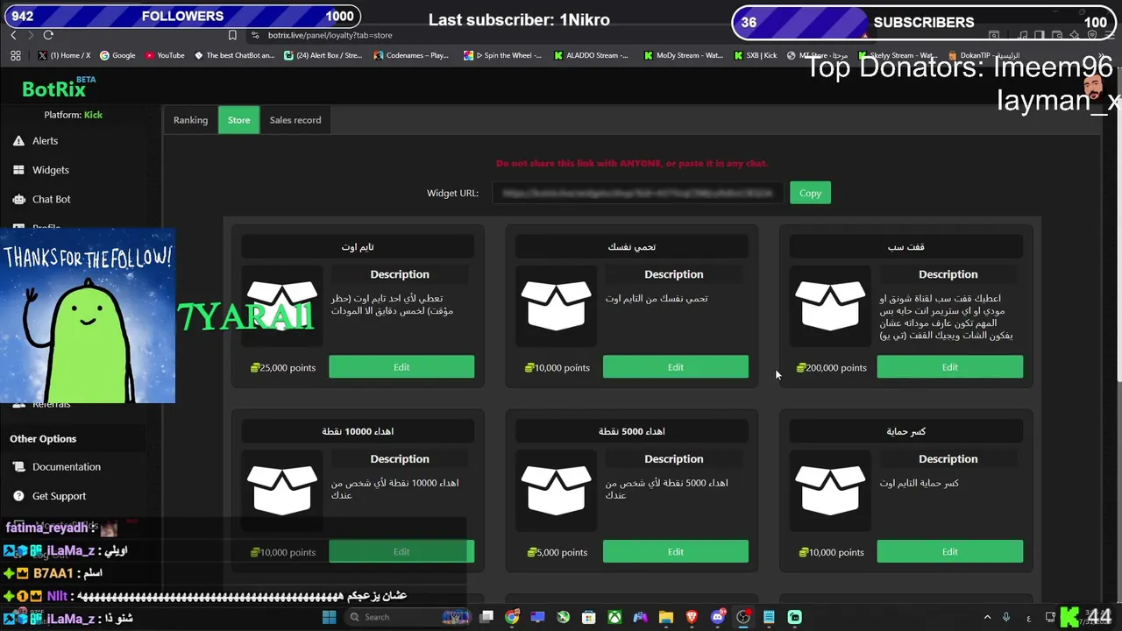Click the قفت سب item box image
Image resolution: width=1122 pixels, height=631 pixels.
[830, 305]
